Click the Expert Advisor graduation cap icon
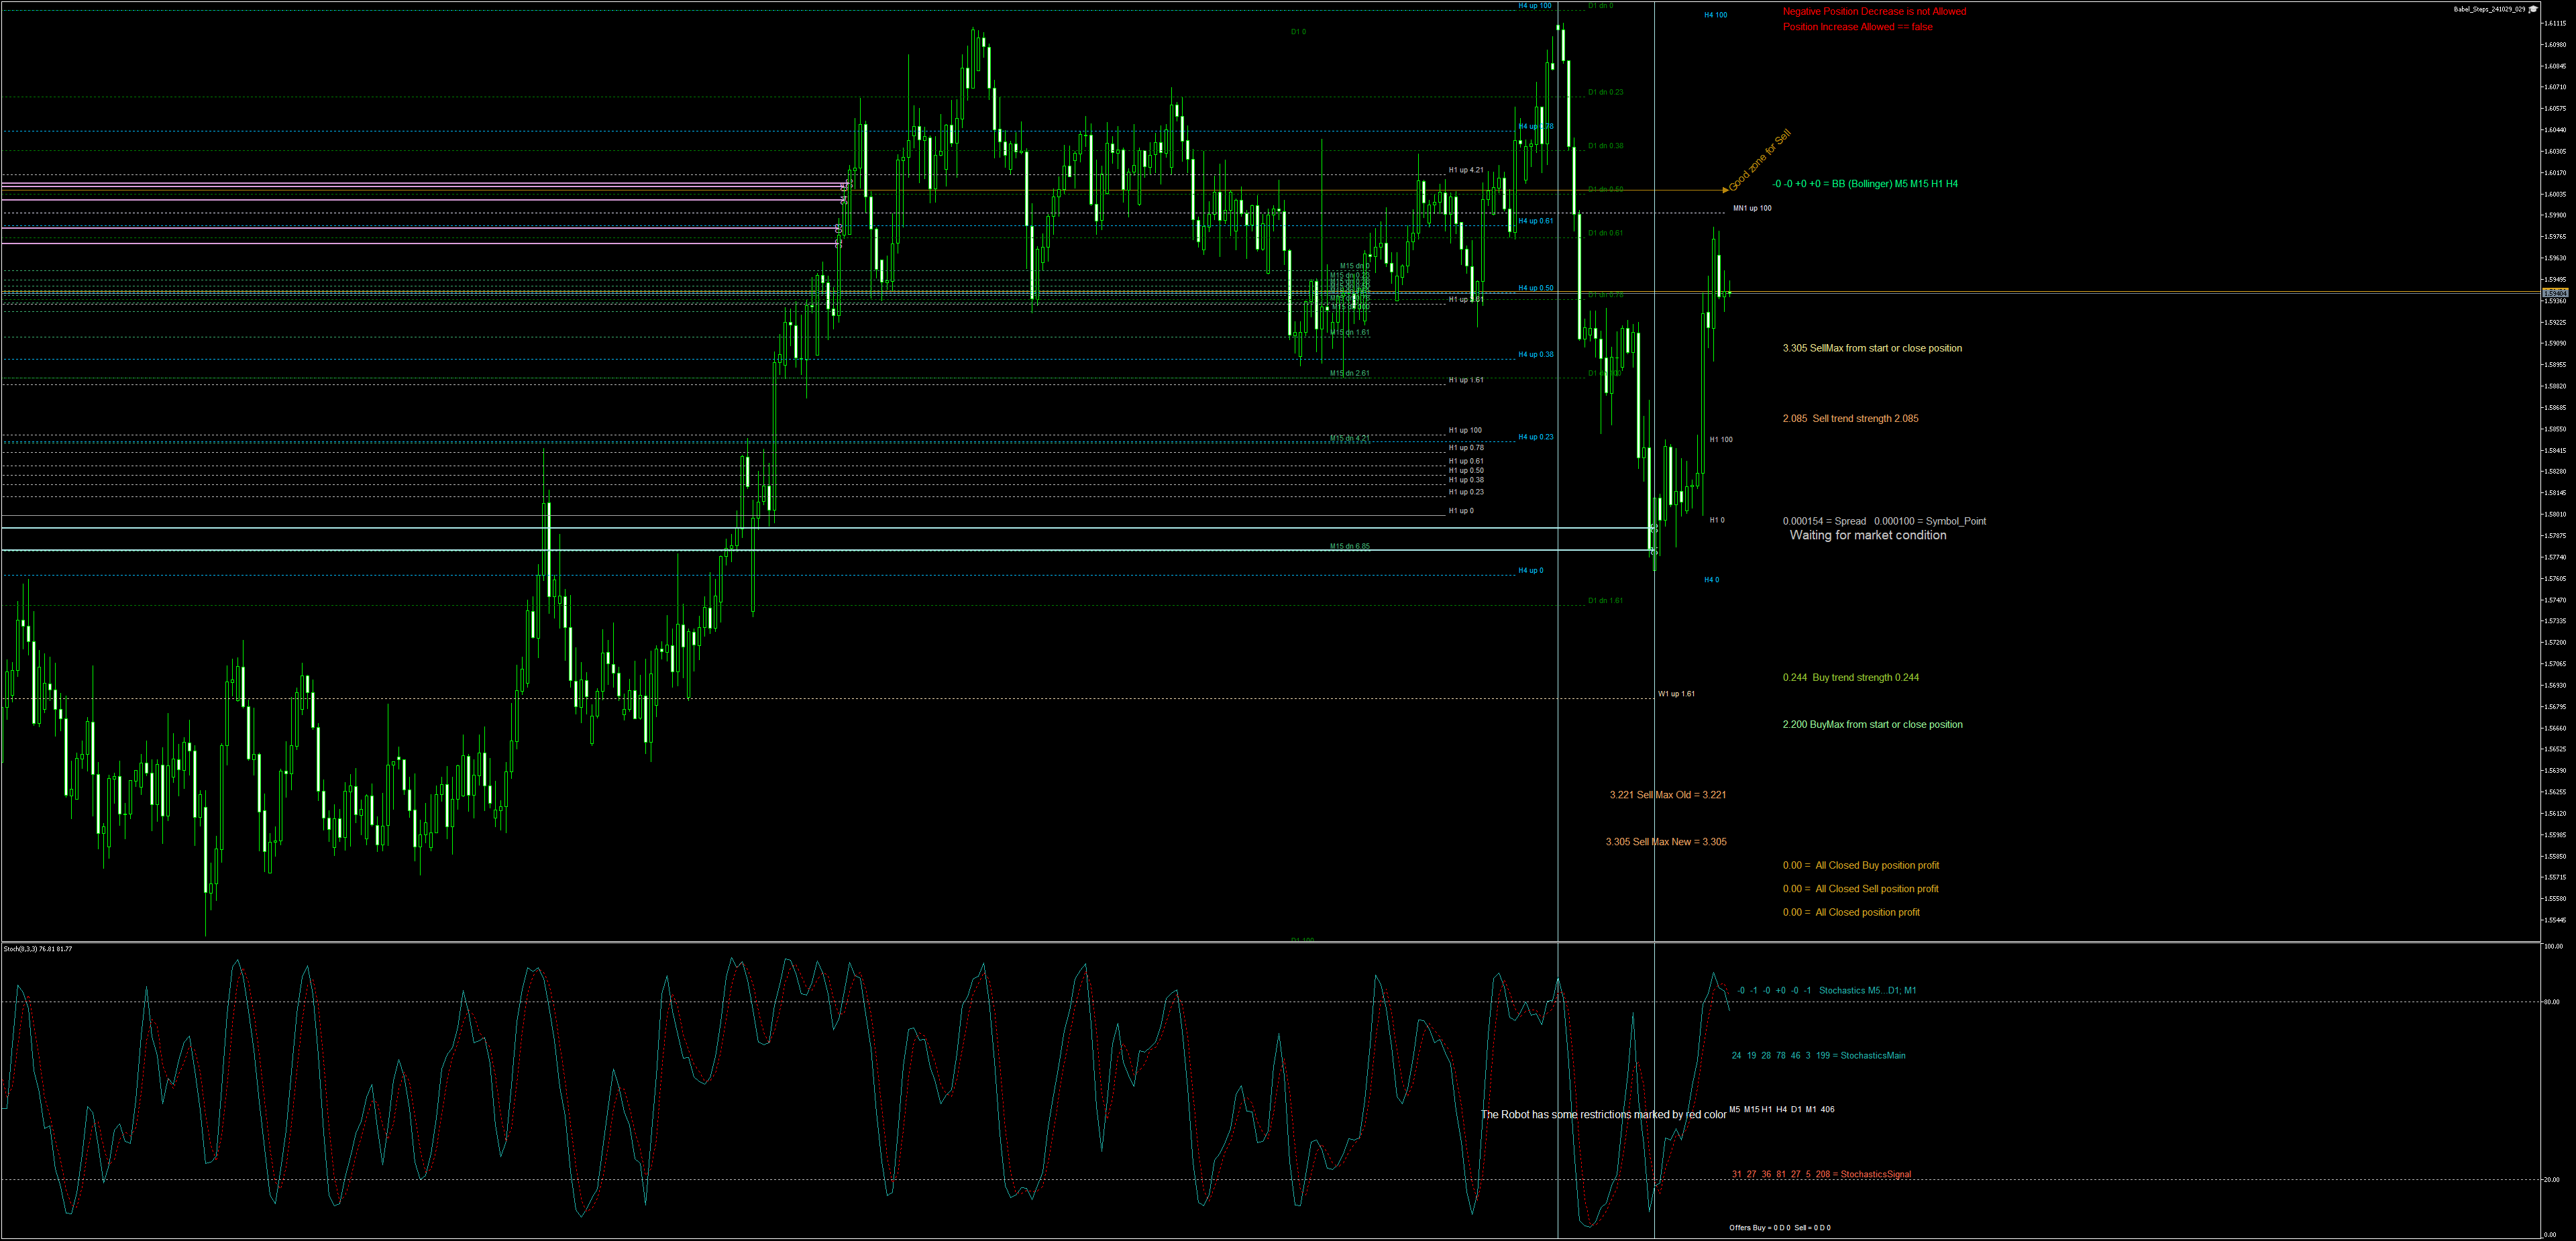The height and width of the screenshot is (1241, 2576). point(2533,9)
